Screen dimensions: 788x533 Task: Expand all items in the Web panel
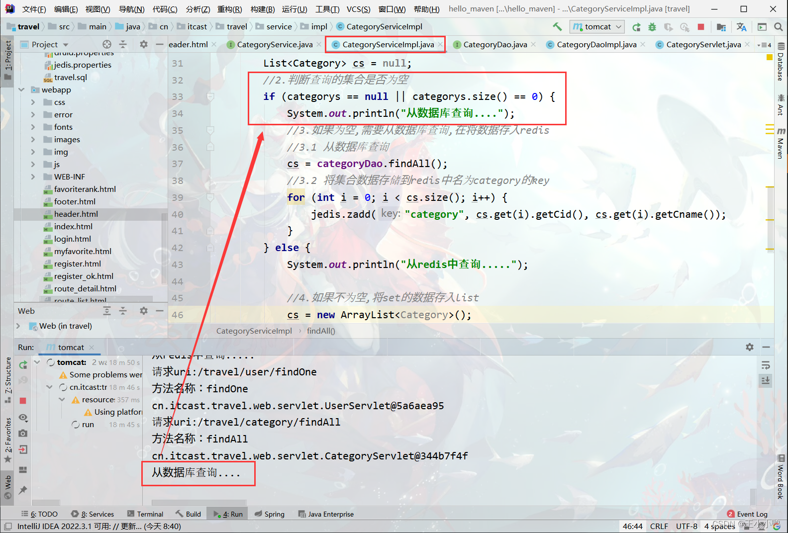click(107, 311)
